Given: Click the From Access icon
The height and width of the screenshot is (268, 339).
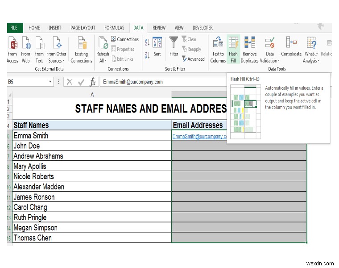Looking at the screenshot, I should [x=13, y=44].
